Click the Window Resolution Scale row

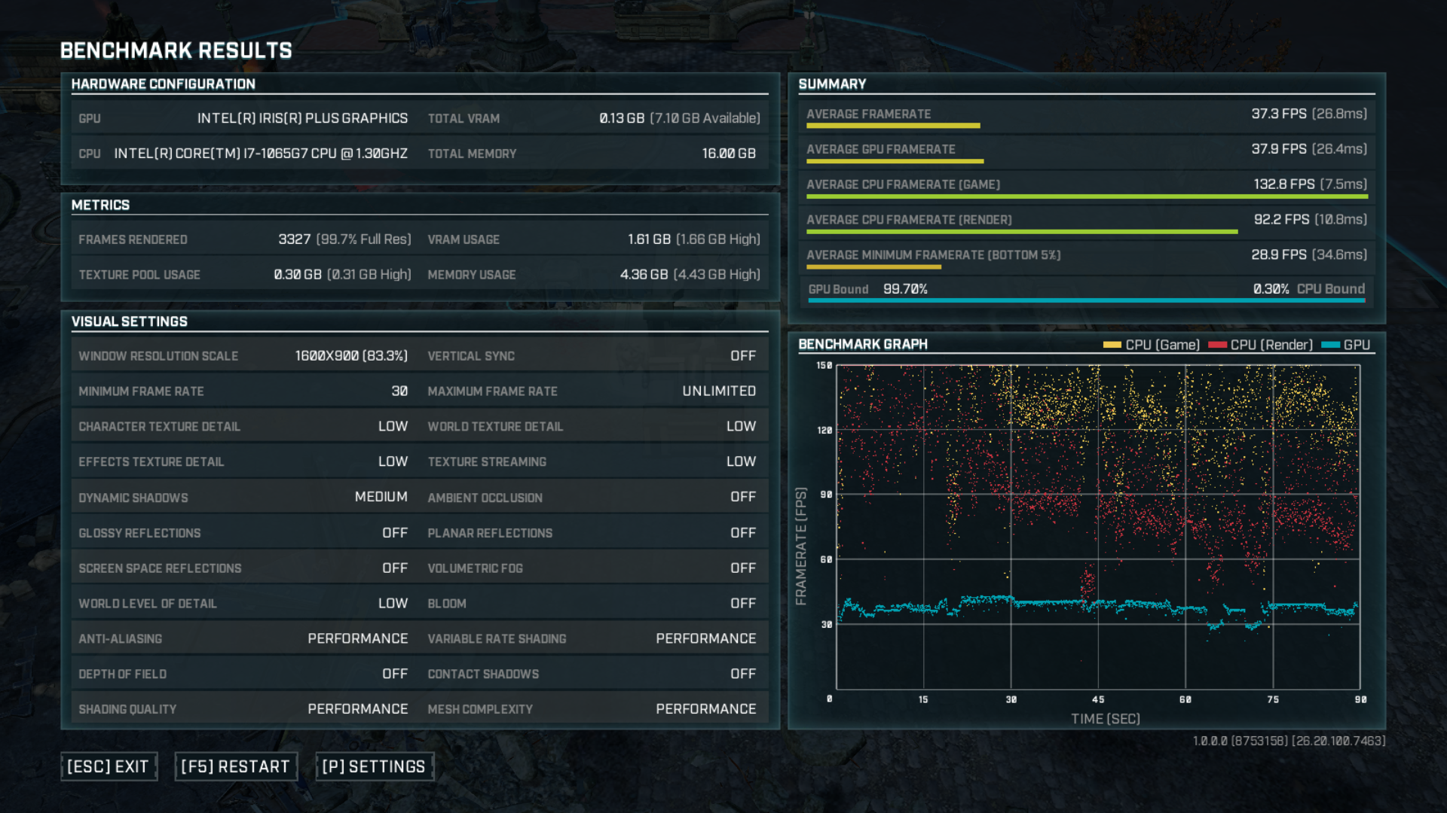point(243,355)
